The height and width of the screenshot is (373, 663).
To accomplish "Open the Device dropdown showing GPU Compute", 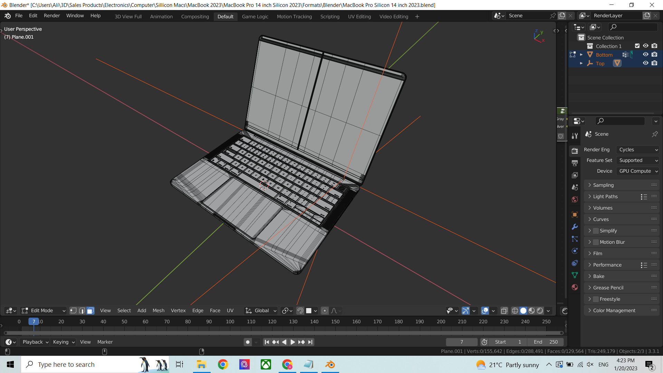I will pos(637,171).
